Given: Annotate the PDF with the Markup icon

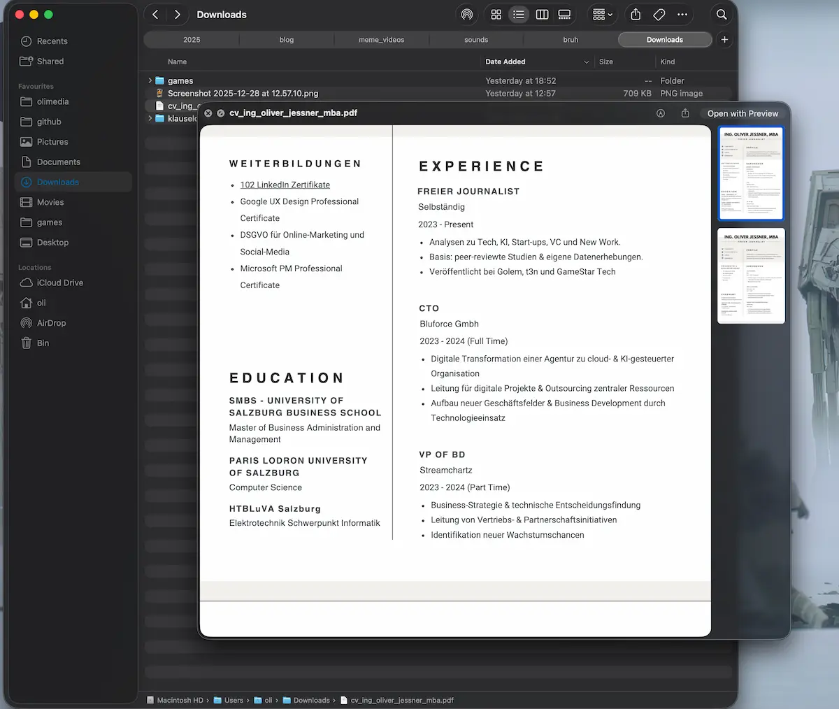Looking at the screenshot, I should click(660, 113).
